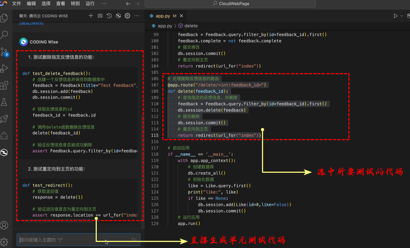Click the /测试(tests) link in chat

pos(32,24)
